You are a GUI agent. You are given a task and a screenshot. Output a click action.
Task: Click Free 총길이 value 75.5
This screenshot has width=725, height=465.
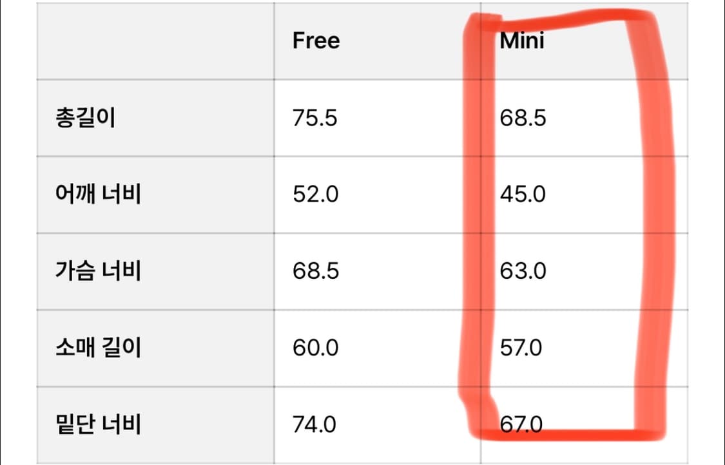pyautogui.click(x=314, y=118)
